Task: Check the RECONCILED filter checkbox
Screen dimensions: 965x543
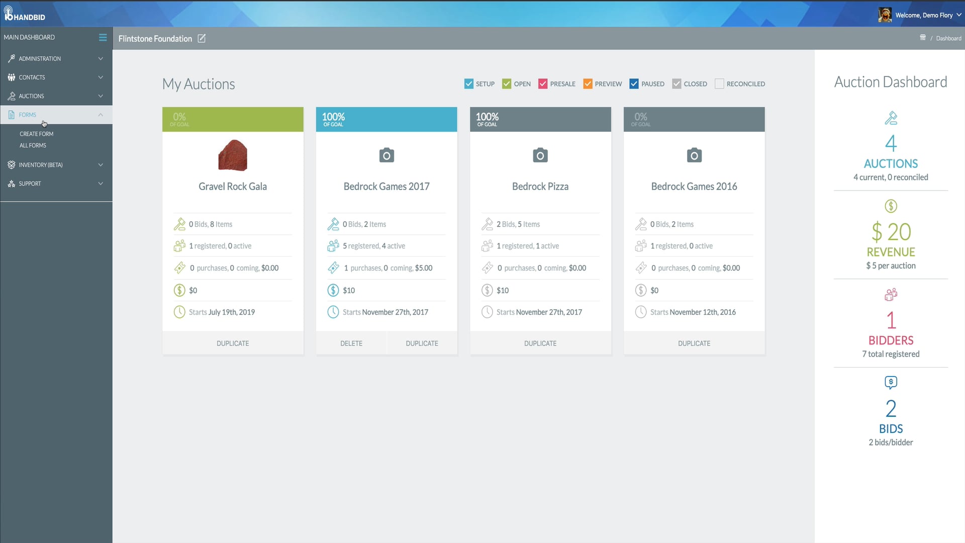Action: [x=719, y=84]
